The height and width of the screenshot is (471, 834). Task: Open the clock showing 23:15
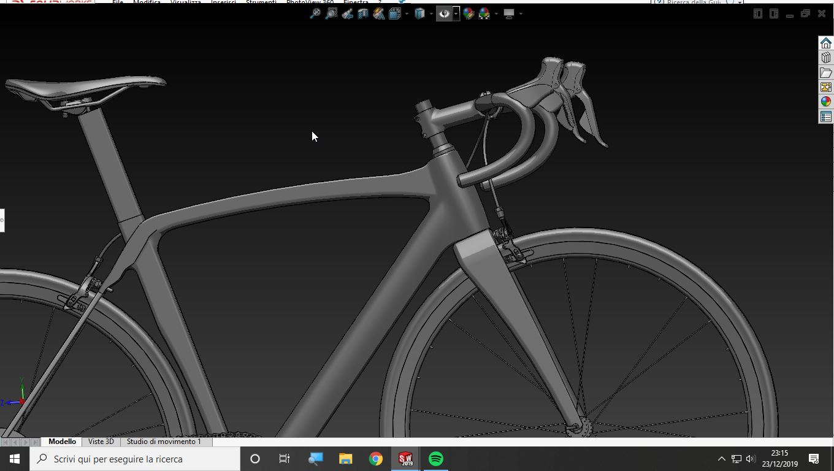[x=780, y=459]
